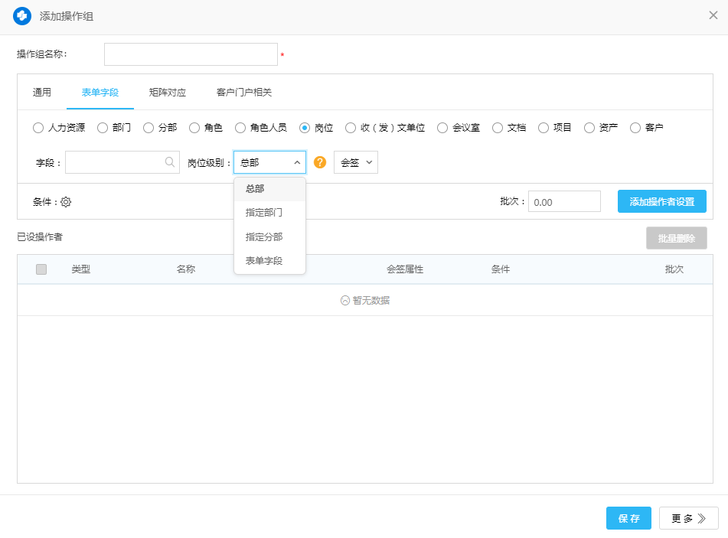This screenshot has width=728, height=538.
Task: Tick the select-all checkbox in table header
Action: 41,269
